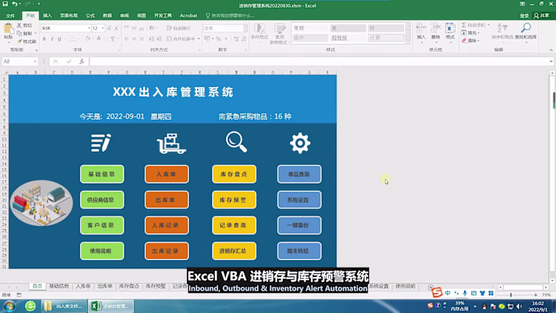Click the add new sheet plus icon
The width and height of the screenshot is (556, 313).
point(430,287)
